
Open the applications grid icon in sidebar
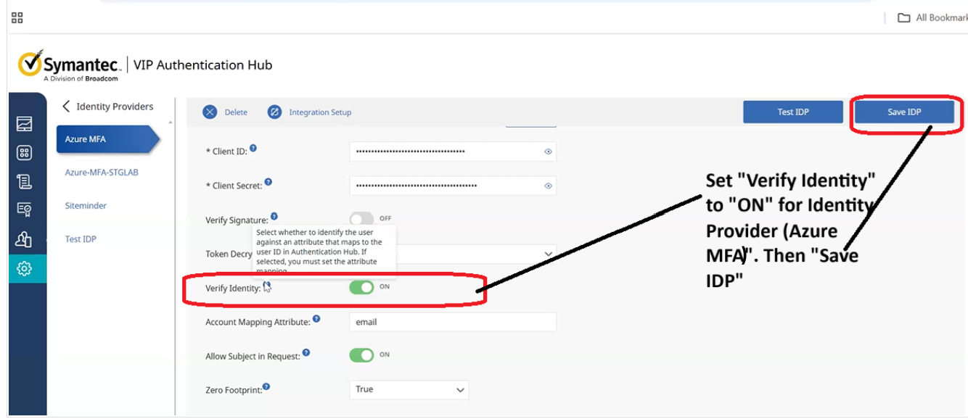tap(24, 153)
